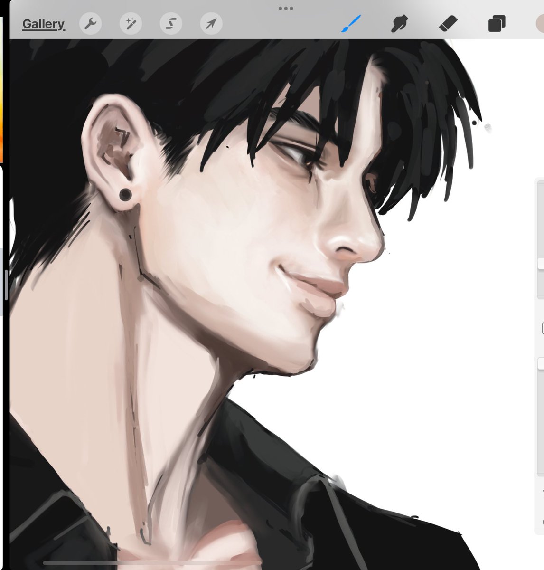544x570 pixels.
Task: Click the brush opacity slider handle
Action: click(541, 364)
